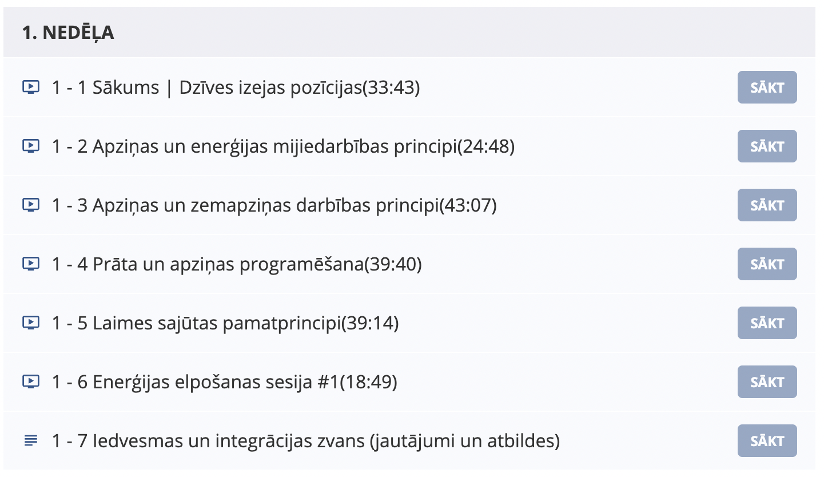Click video icon for Enerģijas elpošanas sesija #1
The width and height of the screenshot is (824, 477).
[x=31, y=382]
